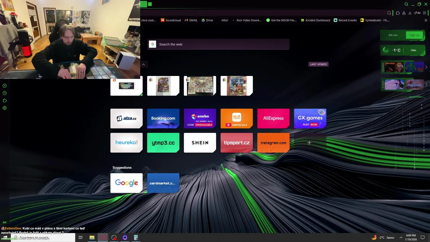The image size is (430, 242).
Task: Open the Booking.com speed dial tile
Action: [163, 118]
